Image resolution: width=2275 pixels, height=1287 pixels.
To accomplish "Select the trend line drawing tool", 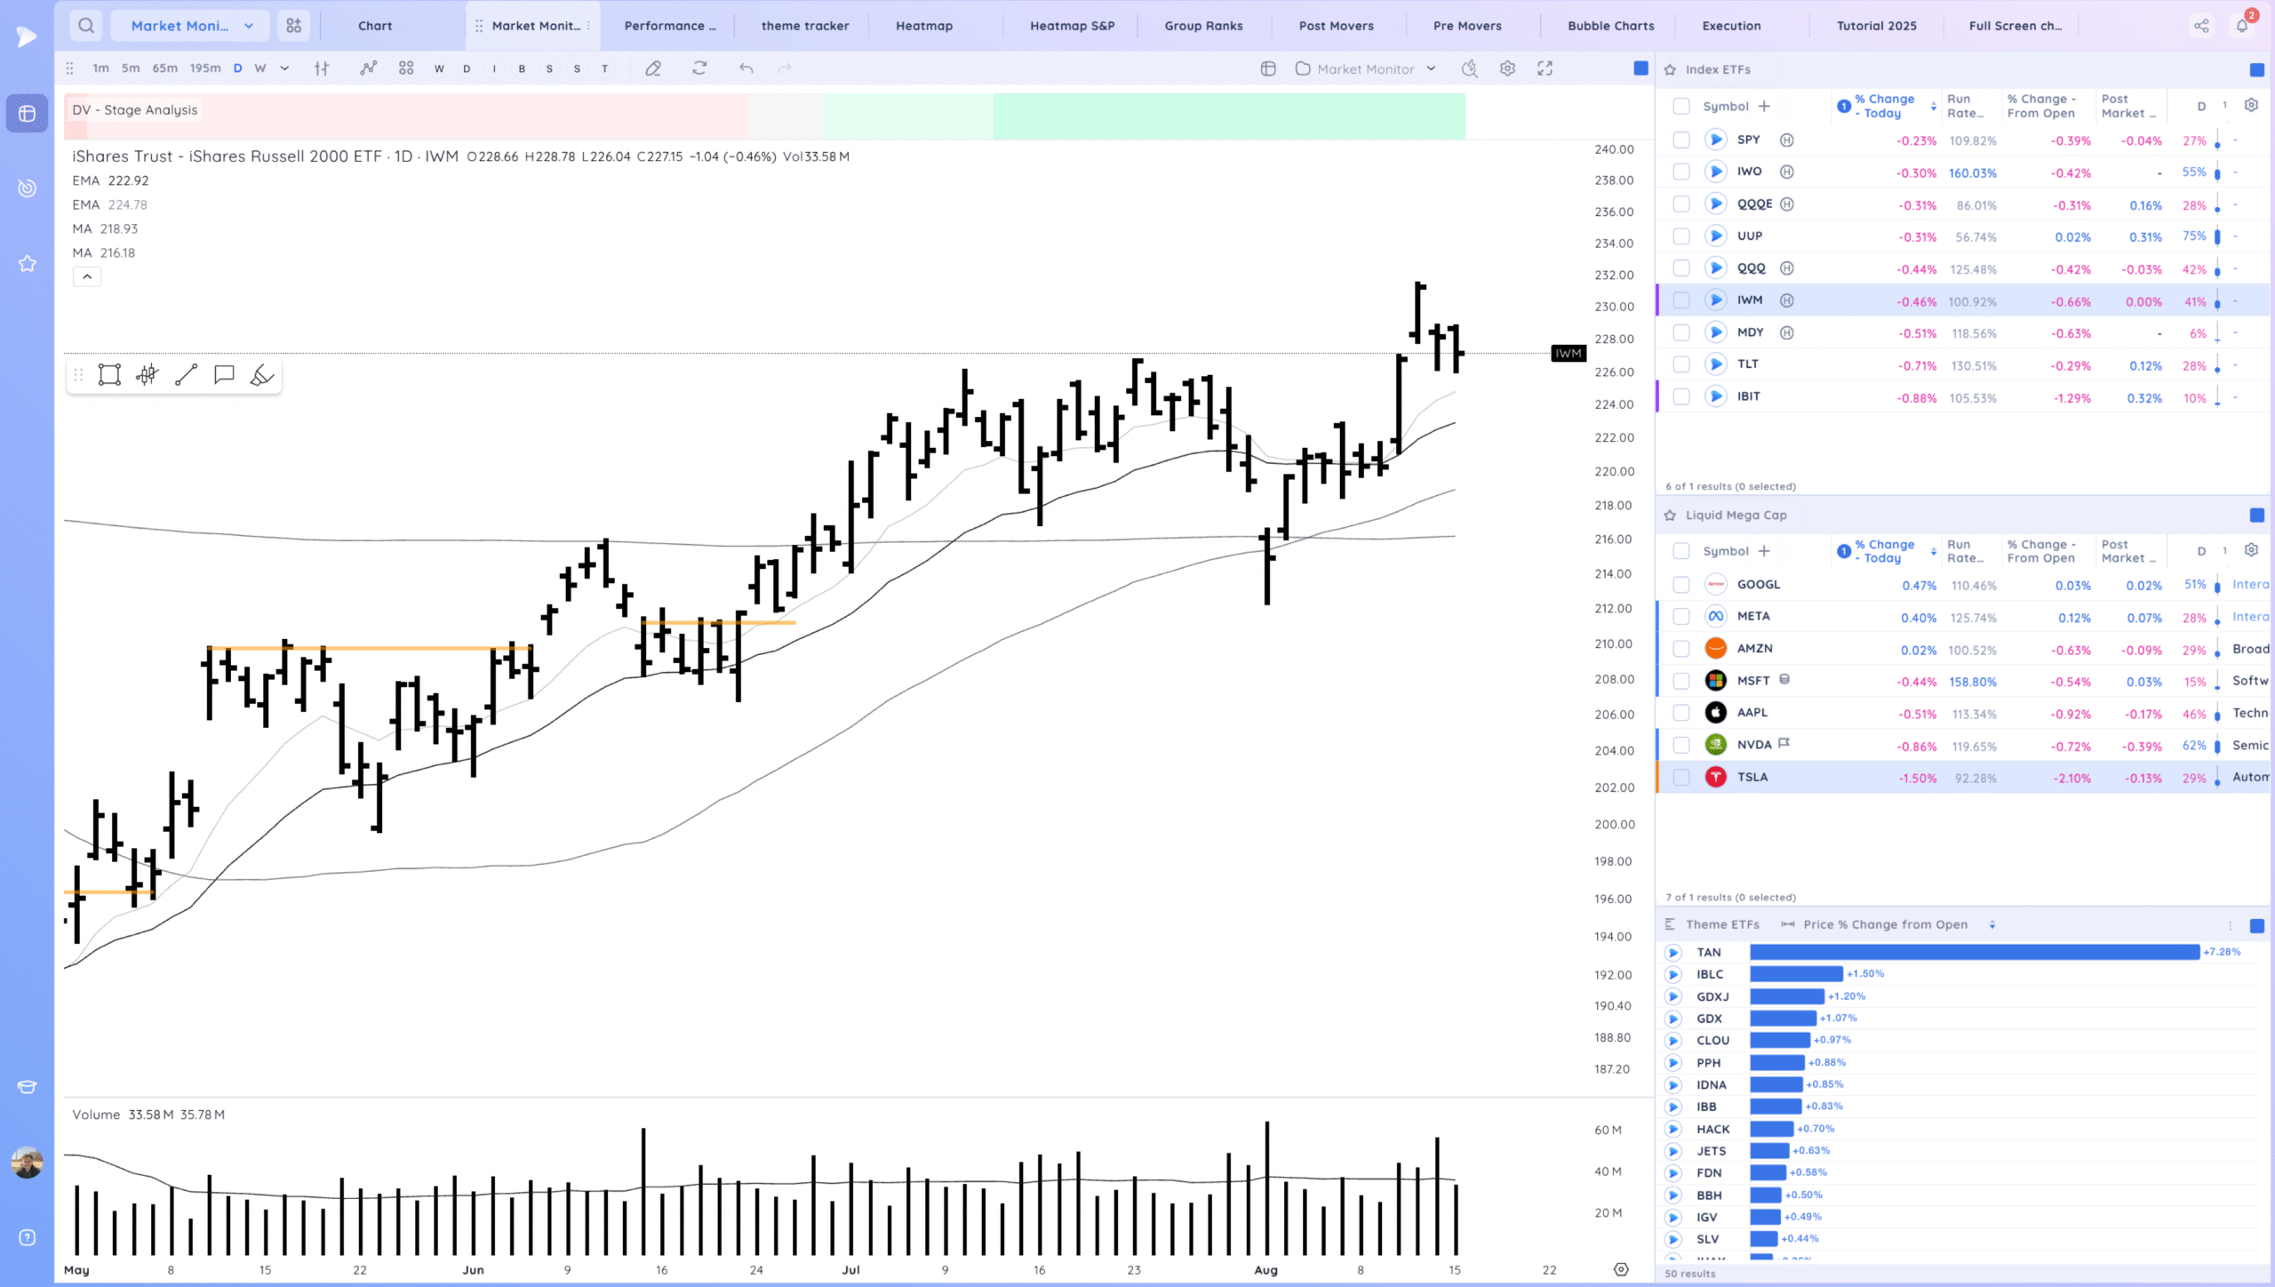I will point(186,375).
